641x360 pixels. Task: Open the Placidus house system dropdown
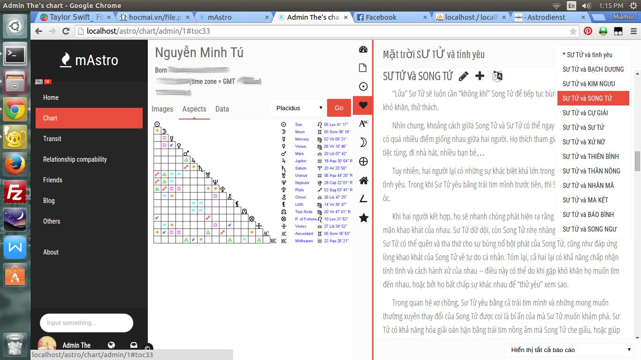(298, 108)
